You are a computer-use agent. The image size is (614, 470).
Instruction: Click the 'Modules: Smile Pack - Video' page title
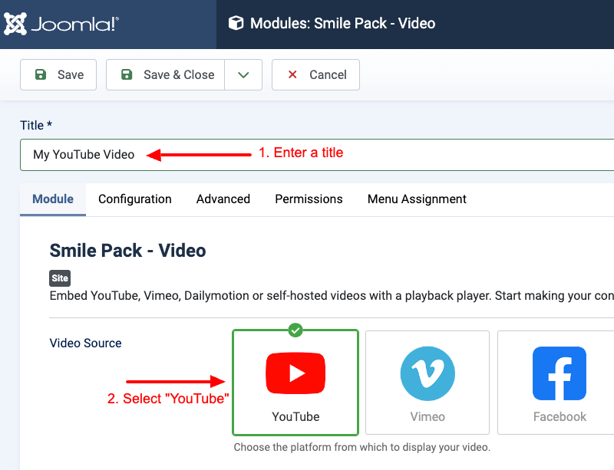(x=342, y=24)
